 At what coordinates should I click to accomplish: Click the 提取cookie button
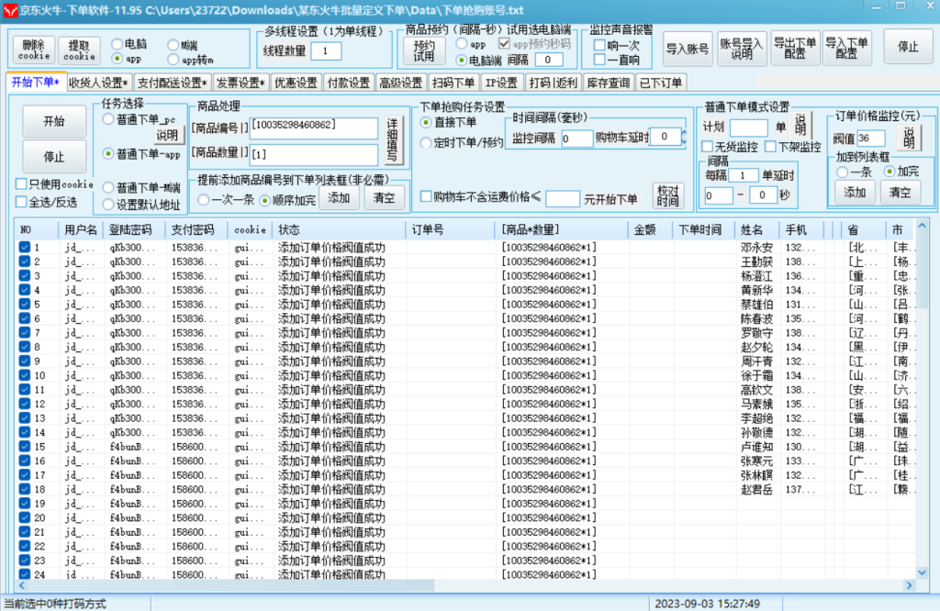[79, 50]
